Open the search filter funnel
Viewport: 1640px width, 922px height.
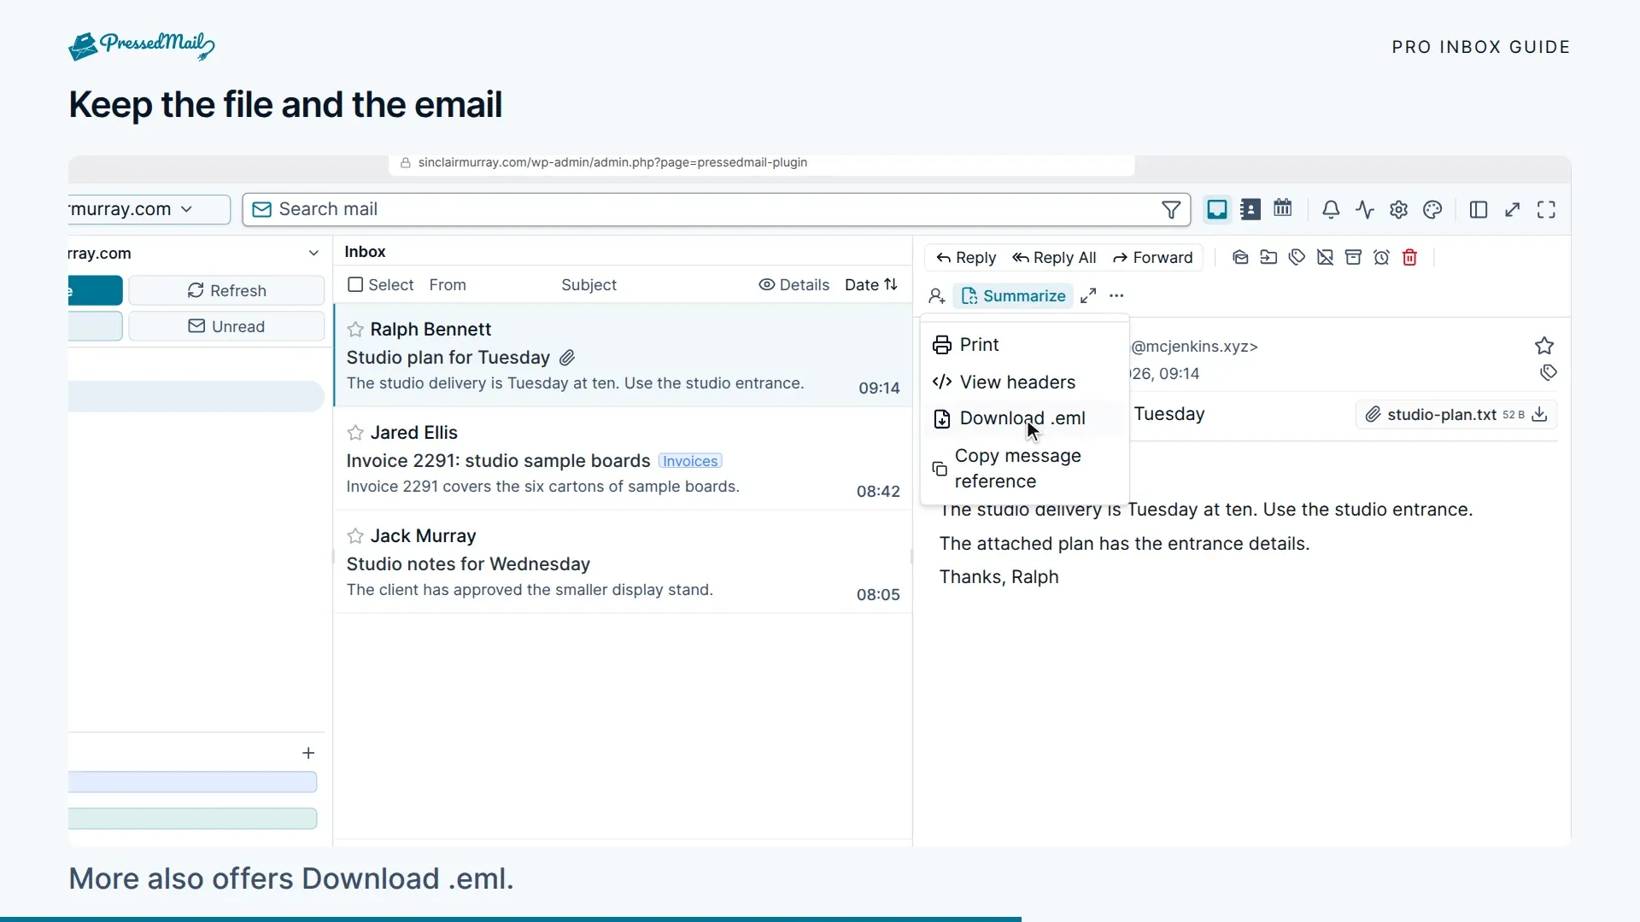click(1171, 210)
